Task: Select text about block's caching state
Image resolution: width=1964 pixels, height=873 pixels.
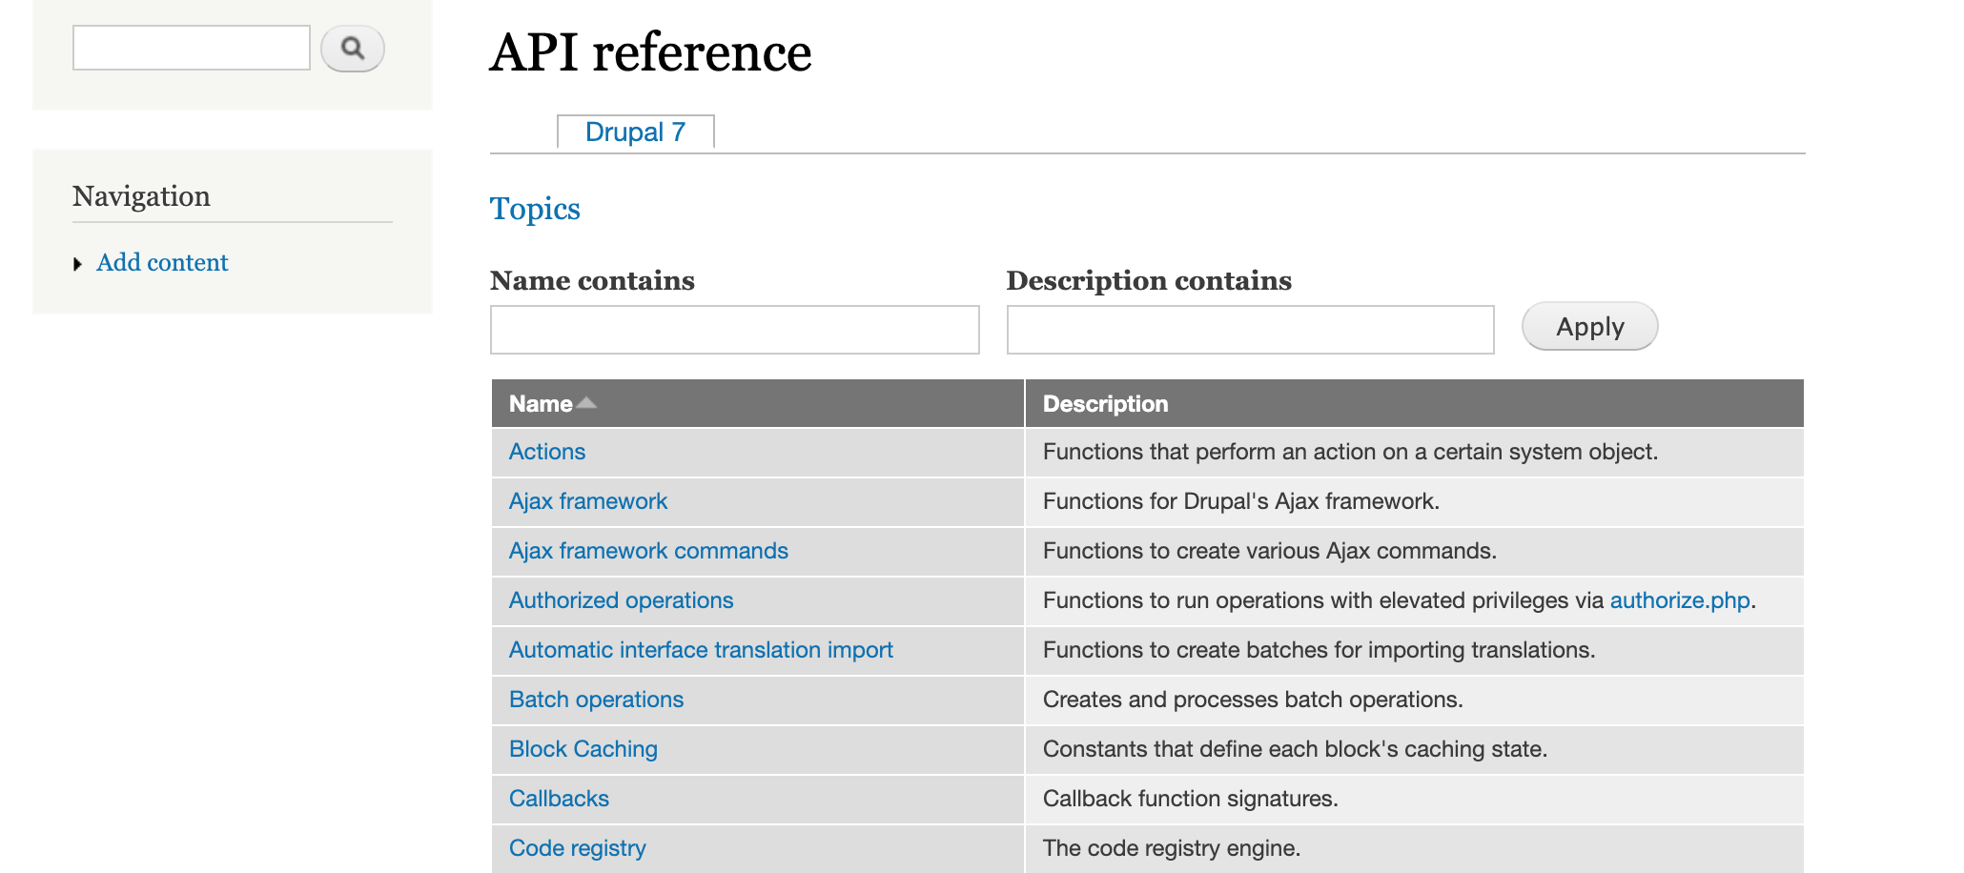Action: (1295, 749)
